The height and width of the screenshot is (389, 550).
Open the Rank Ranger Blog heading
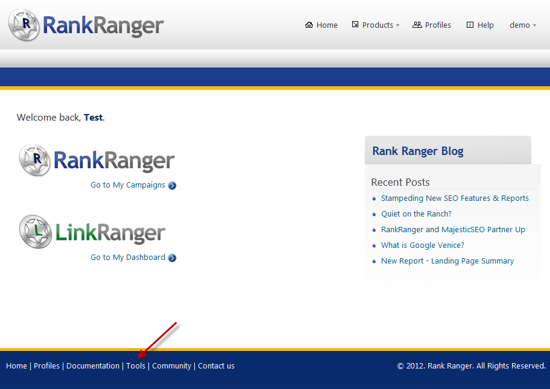[x=418, y=151]
